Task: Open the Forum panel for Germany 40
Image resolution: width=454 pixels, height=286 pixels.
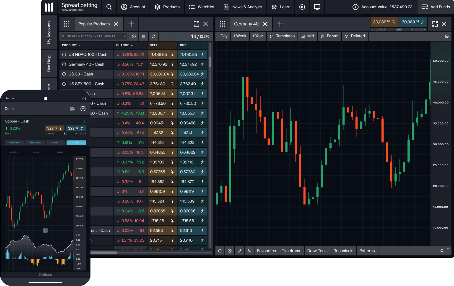Action: pyautogui.click(x=329, y=36)
